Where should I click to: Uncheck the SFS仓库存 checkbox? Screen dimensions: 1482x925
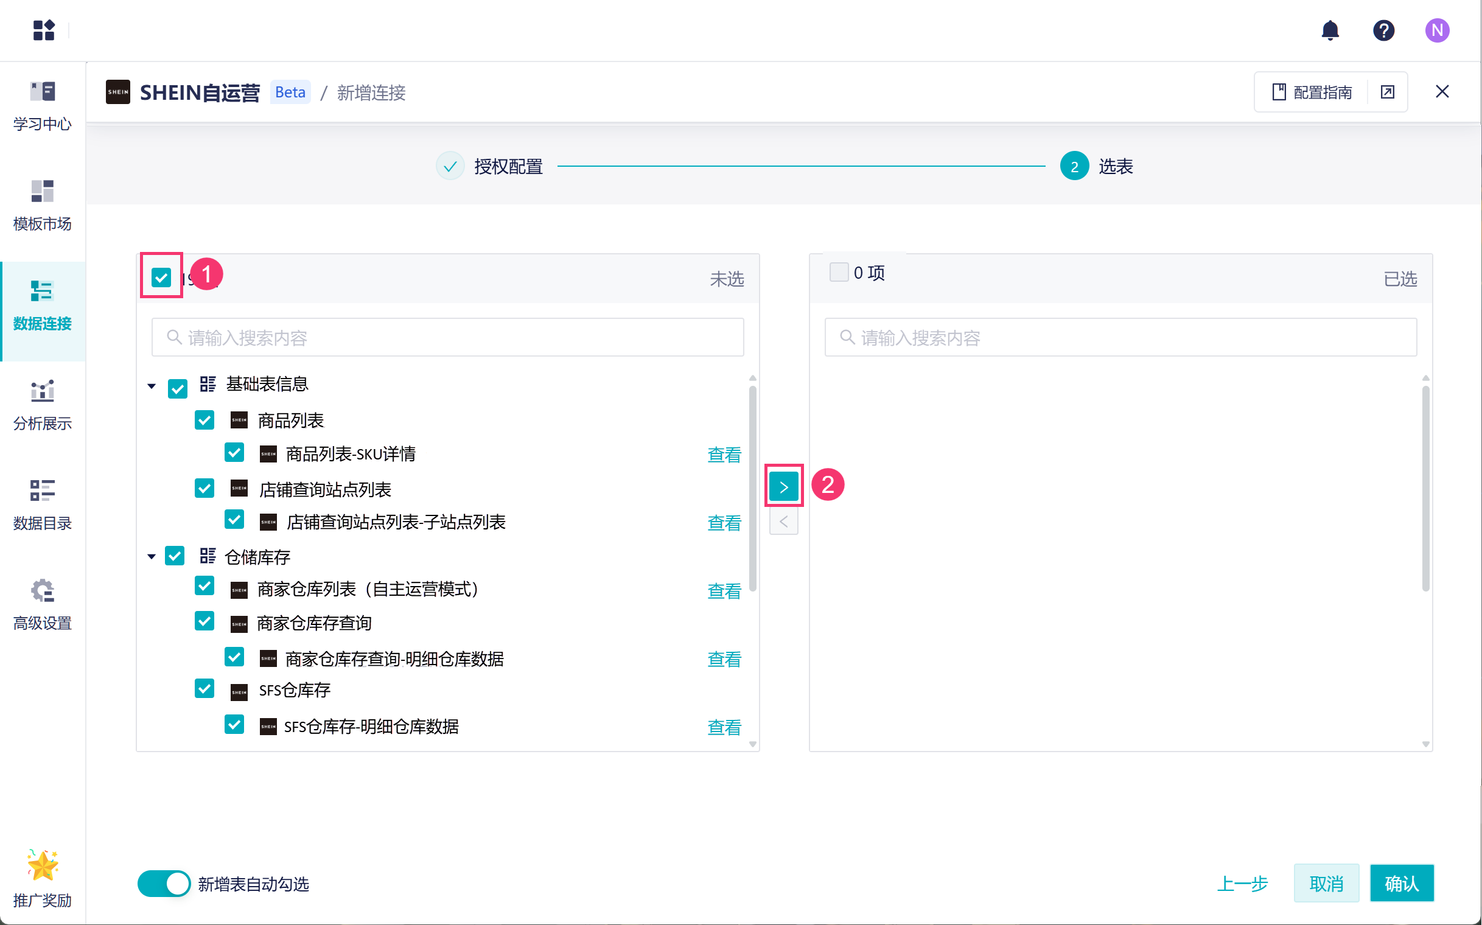point(204,688)
